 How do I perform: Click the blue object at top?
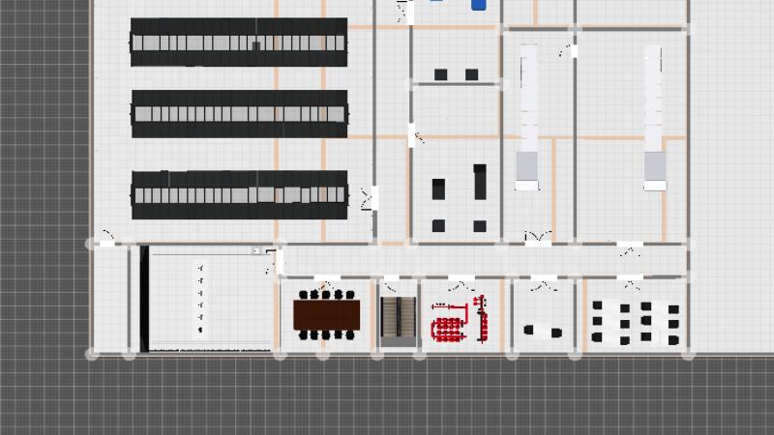[478, 4]
